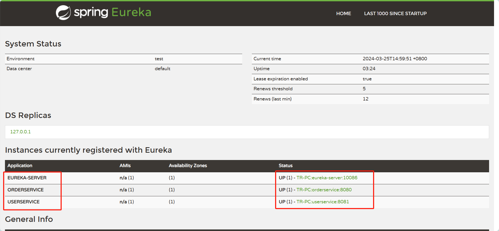Screen dimensions: 499x231
Task: Select availability zone (1) in ORDERSERVICE row
Action: coord(172,190)
